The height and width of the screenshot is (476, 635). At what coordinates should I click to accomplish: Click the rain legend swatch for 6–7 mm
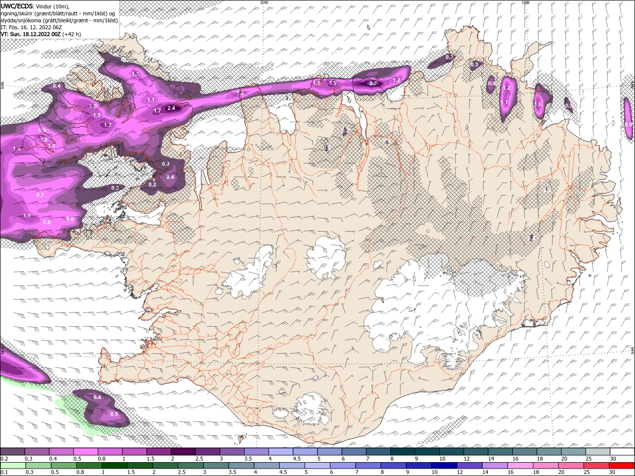click(x=342, y=465)
